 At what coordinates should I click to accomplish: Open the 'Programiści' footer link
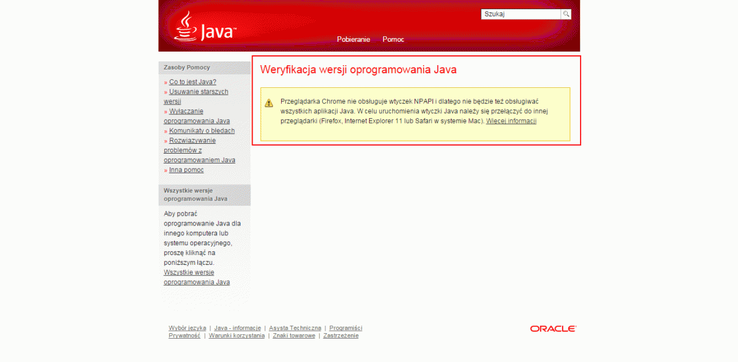(x=346, y=328)
